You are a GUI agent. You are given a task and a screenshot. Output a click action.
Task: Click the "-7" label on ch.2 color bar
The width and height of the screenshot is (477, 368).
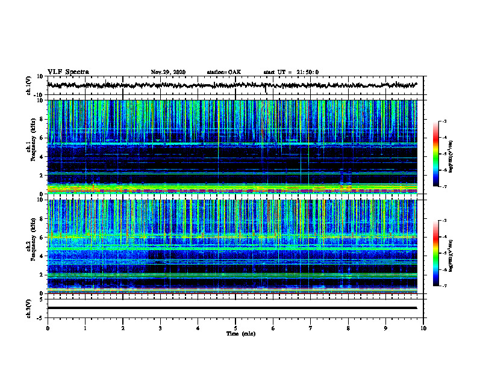coord(444,286)
